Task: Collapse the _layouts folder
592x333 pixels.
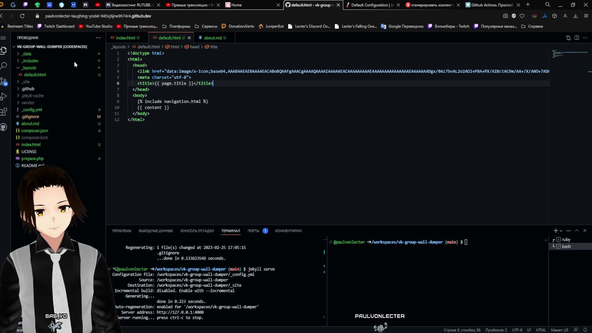Action: click(29, 68)
